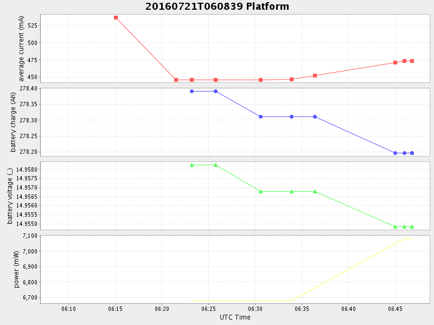434x325 pixels.
Task: Click the 06:30 time tick label
Action: [256, 308]
